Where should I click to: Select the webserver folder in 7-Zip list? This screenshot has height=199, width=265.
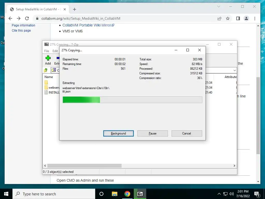pyautogui.click(x=52, y=88)
